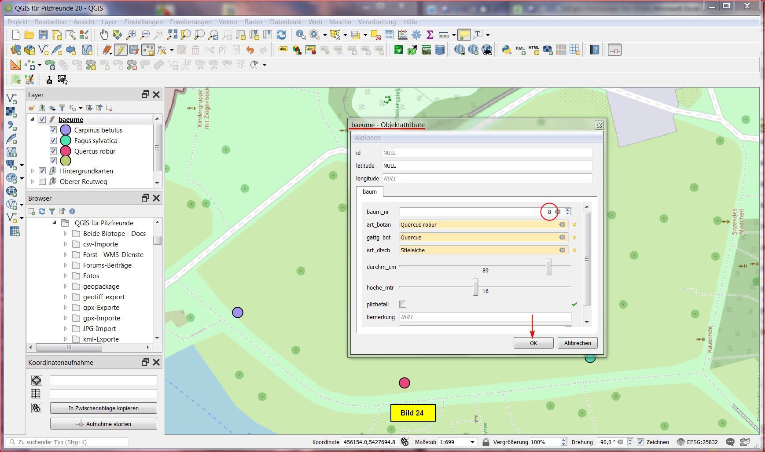Open the attribute table icon

pos(389,35)
